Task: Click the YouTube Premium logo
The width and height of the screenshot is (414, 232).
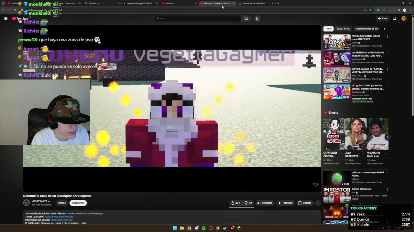Action: 20,19
